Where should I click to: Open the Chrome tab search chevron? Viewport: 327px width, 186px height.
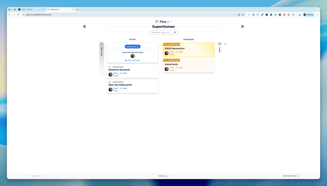pos(318,9)
